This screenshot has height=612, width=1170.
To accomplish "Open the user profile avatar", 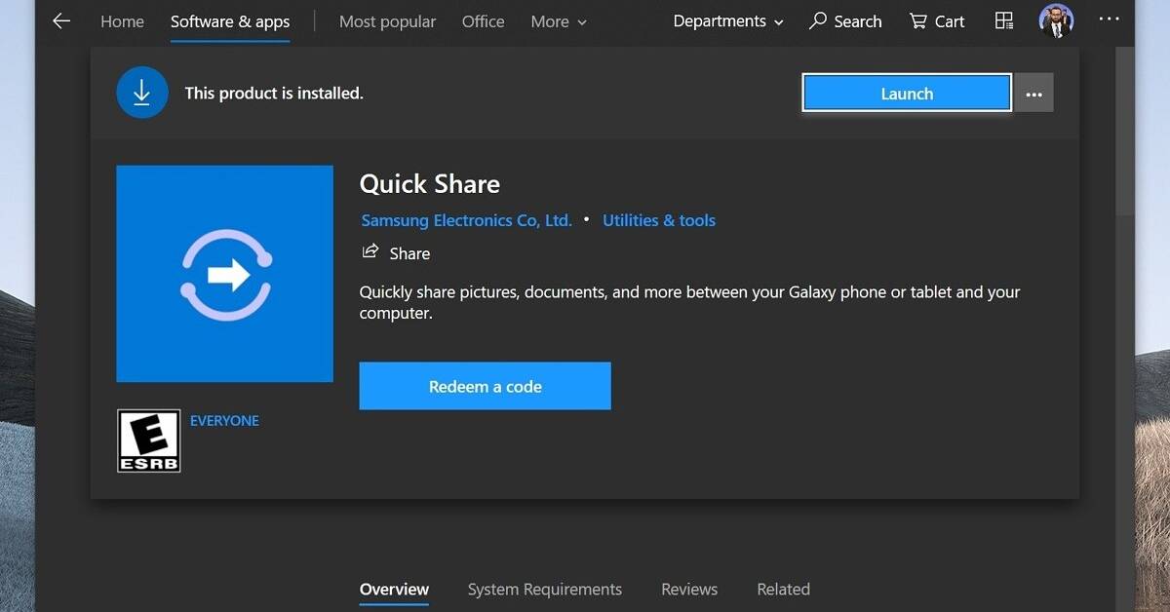I will tap(1056, 20).
